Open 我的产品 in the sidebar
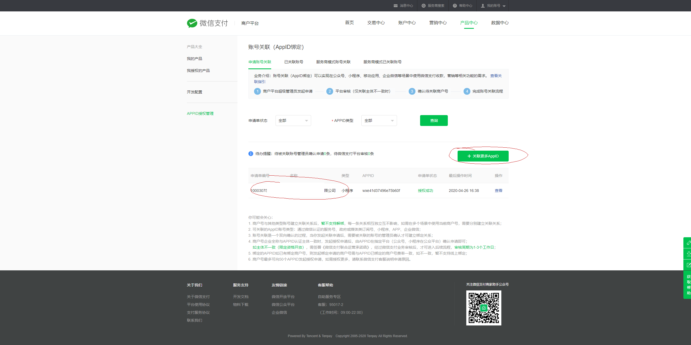 195,59
